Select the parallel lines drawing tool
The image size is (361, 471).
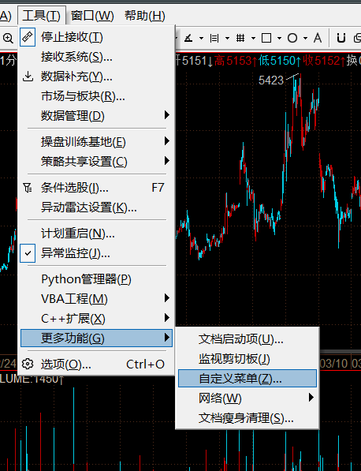pyautogui.click(x=214, y=39)
